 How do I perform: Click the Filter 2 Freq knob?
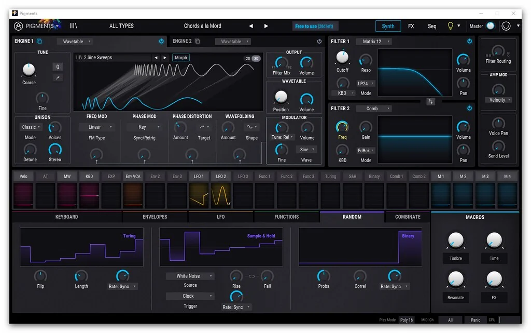tap(342, 127)
